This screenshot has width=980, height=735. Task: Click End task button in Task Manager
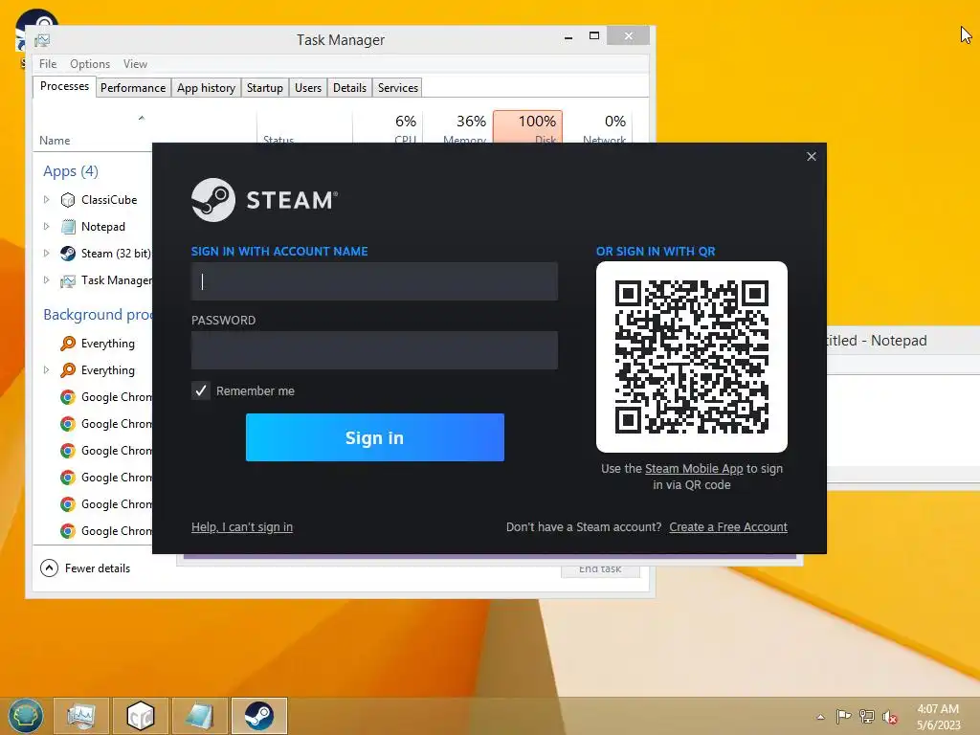pyautogui.click(x=600, y=570)
